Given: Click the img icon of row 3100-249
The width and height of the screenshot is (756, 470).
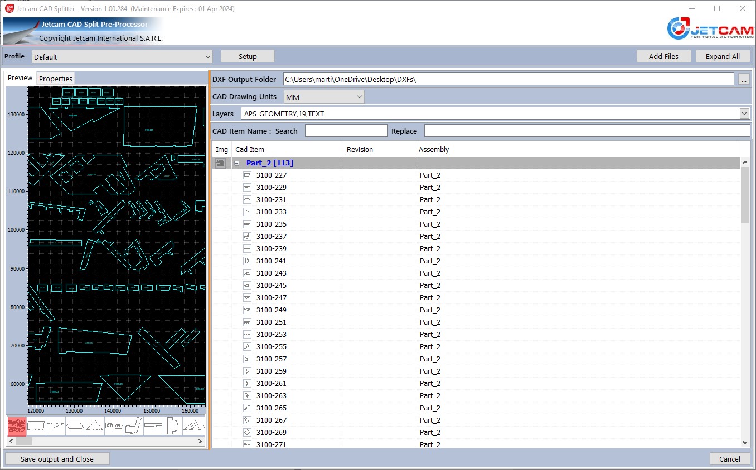Looking at the screenshot, I should (247, 310).
